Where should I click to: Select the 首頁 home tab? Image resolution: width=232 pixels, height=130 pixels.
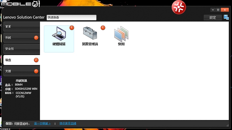(22, 26)
